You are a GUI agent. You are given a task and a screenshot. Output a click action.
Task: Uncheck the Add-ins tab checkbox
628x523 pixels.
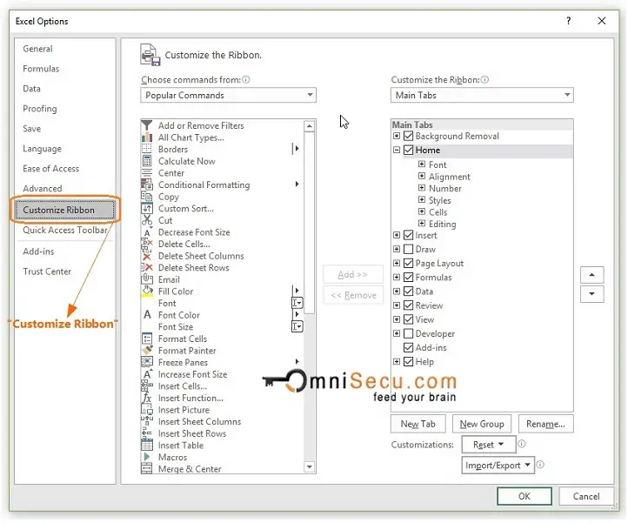(408, 347)
